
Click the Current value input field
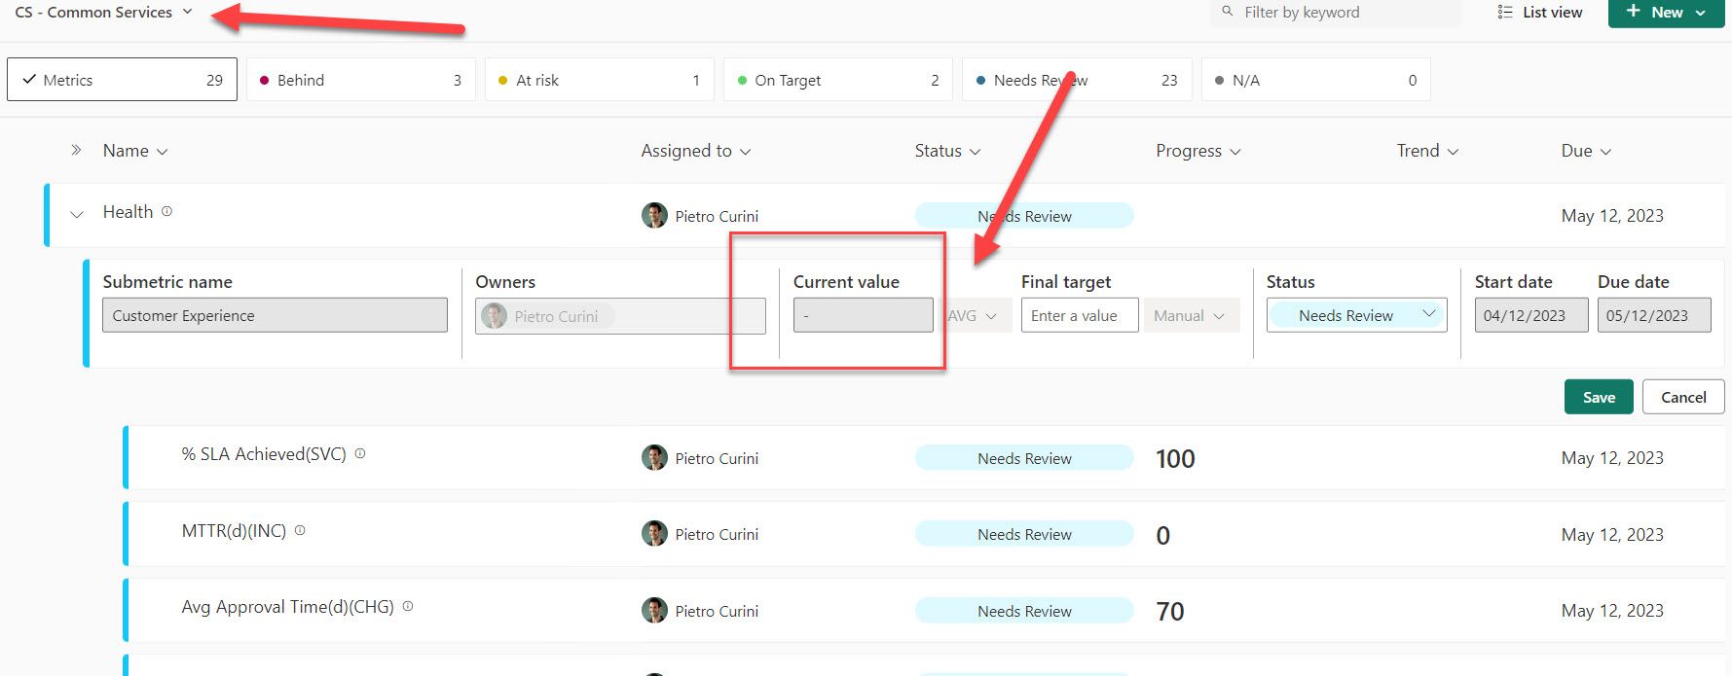click(x=863, y=315)
